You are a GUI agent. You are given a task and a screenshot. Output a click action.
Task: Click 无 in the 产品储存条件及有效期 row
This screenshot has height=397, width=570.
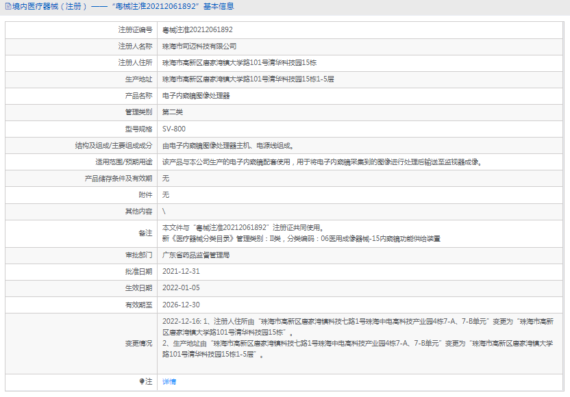166,179
